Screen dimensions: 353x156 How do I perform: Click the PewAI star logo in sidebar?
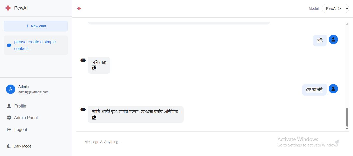click(8, 8)
